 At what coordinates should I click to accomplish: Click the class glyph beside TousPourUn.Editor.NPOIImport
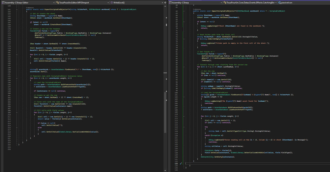(x=58, y=2)
